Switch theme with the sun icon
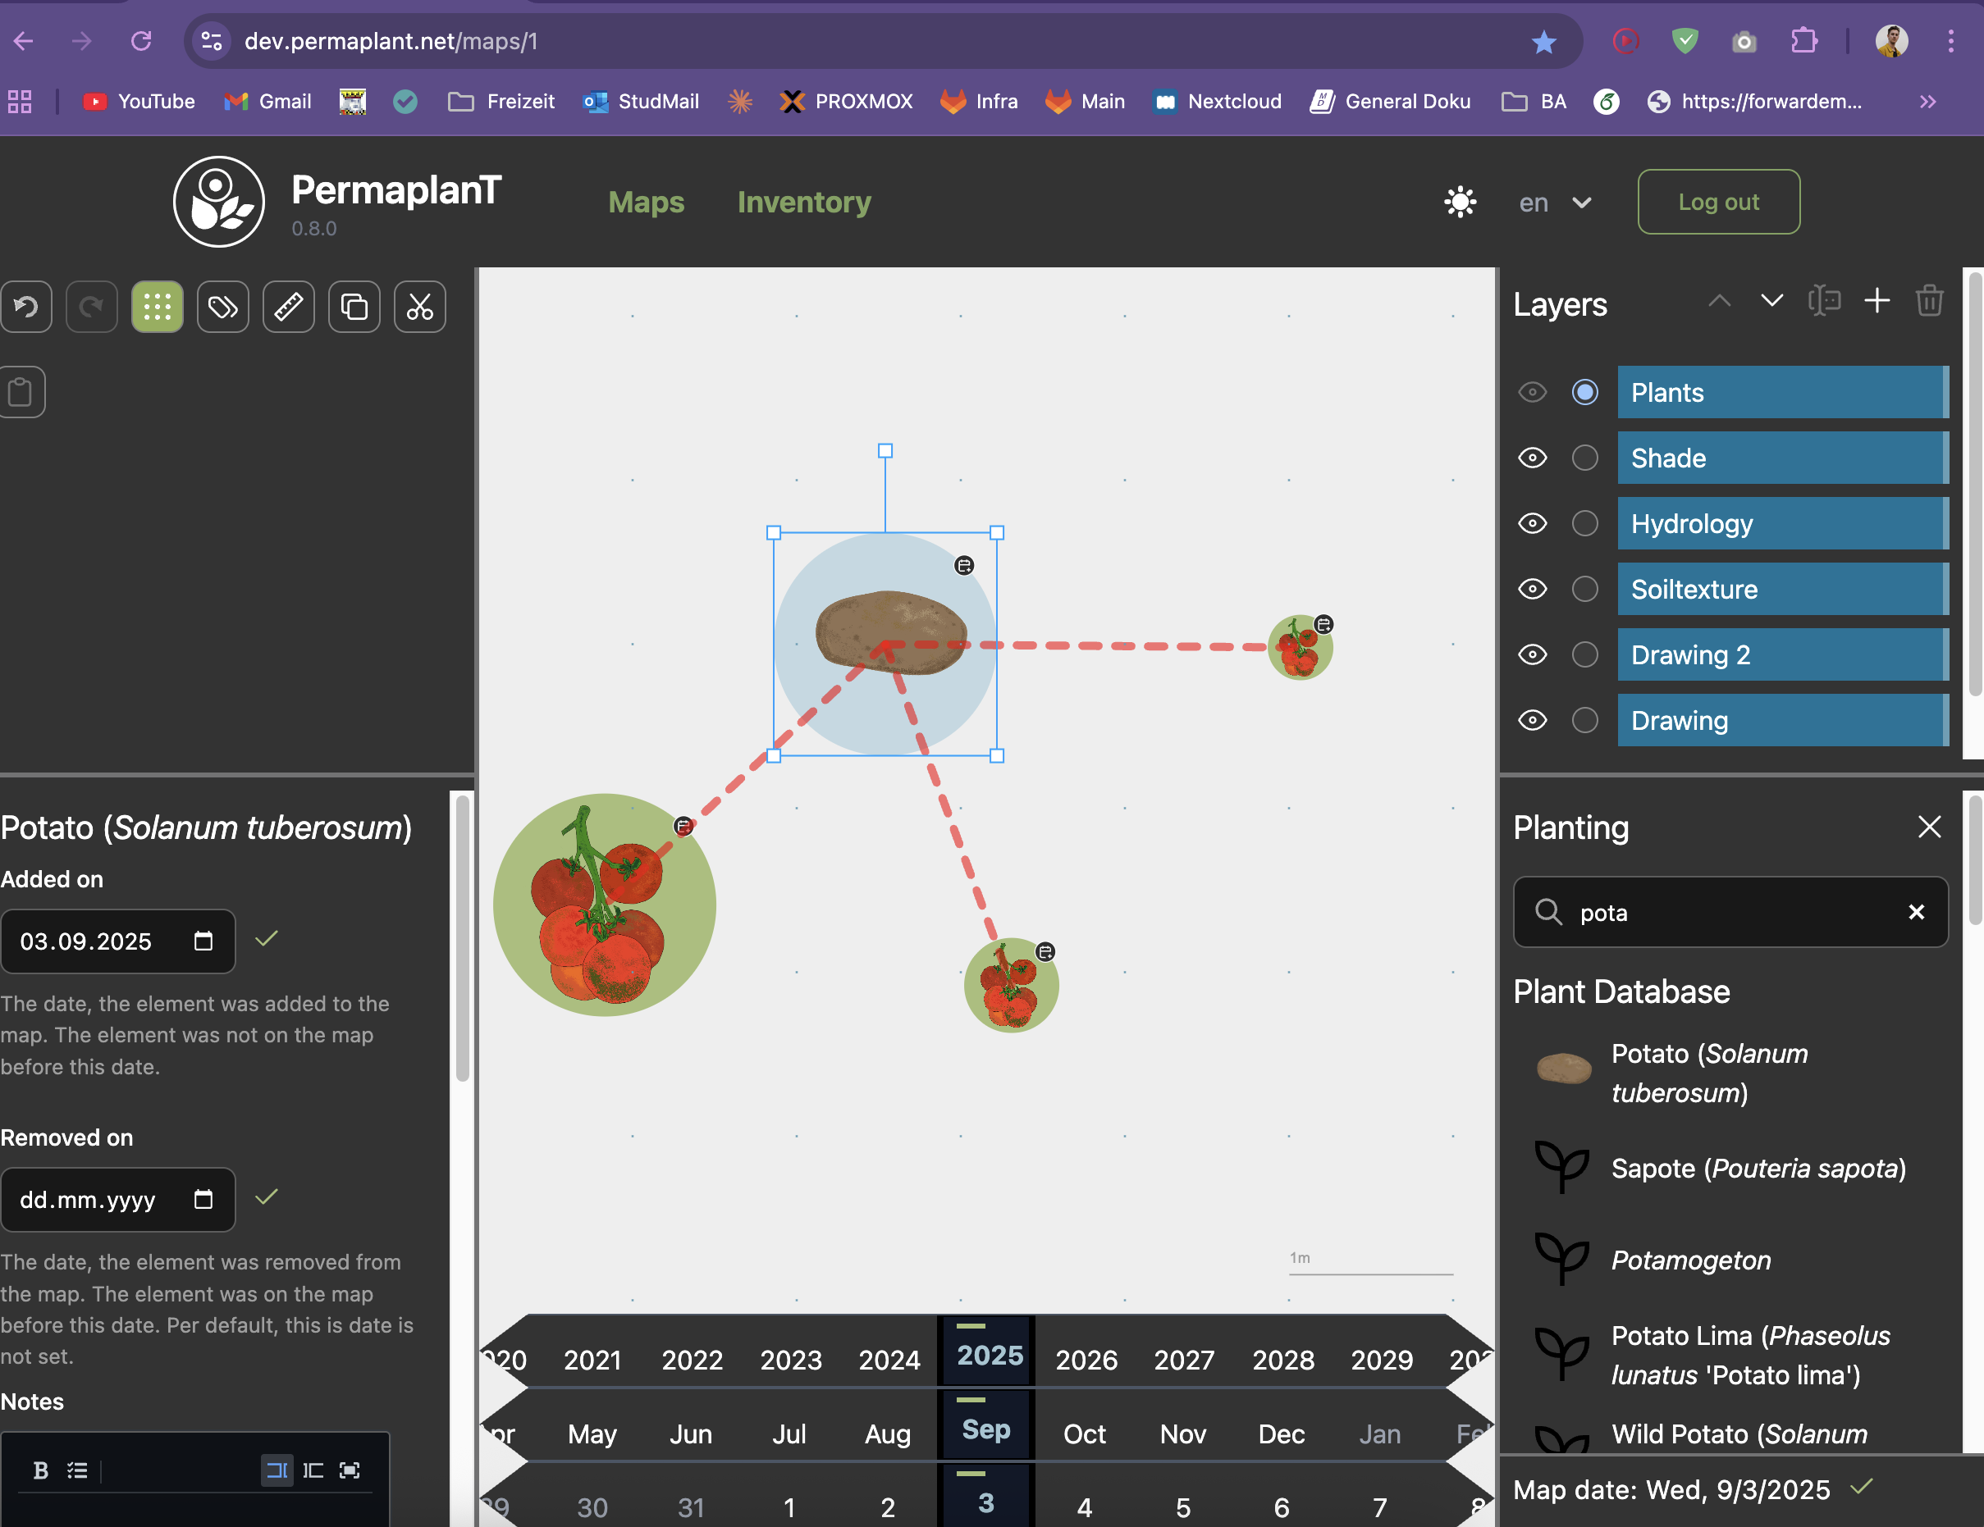1984x1527 pixels. 1460,202
